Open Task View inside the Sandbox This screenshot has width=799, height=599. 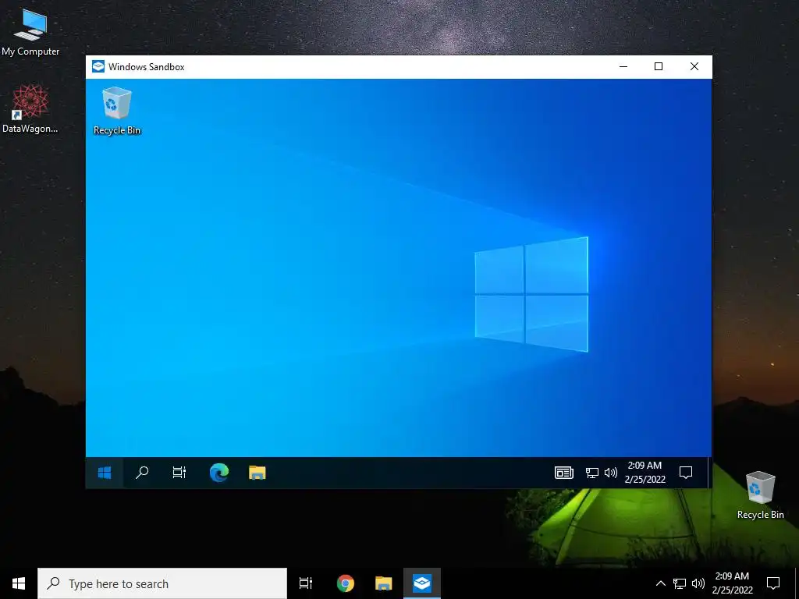tap(179, 473)
